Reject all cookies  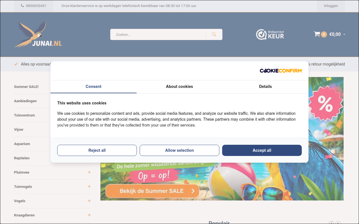tap(97, 150)
